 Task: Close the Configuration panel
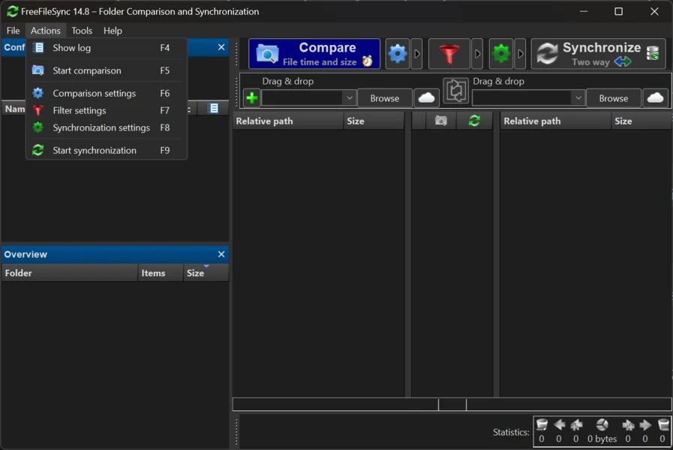pyautogui.click(x=221, y=47)
